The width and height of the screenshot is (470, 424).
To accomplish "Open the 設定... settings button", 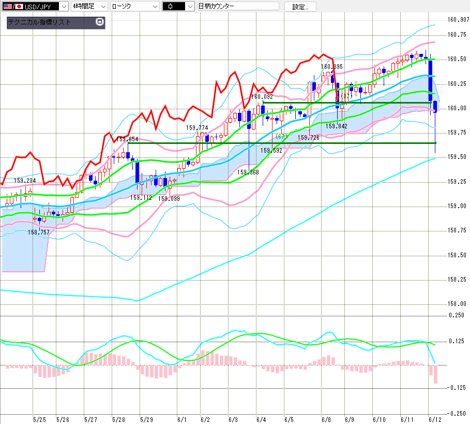I will (x=300, y=7).
